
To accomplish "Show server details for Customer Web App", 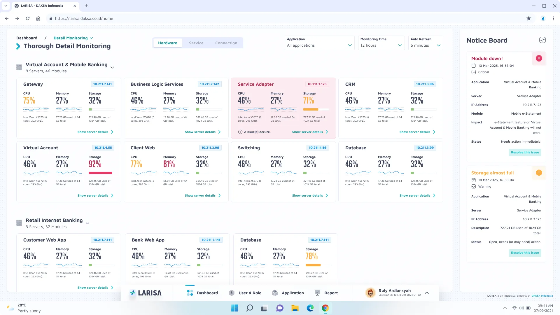I will click(x=95, y=288).
